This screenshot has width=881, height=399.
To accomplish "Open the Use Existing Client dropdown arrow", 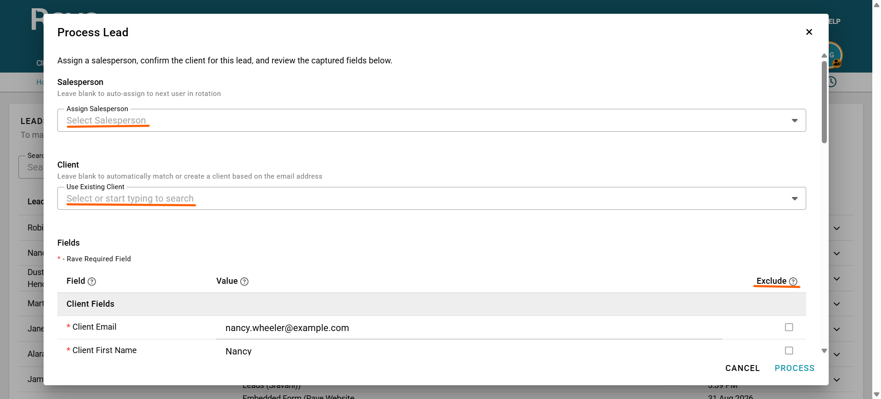I will 794,199.
